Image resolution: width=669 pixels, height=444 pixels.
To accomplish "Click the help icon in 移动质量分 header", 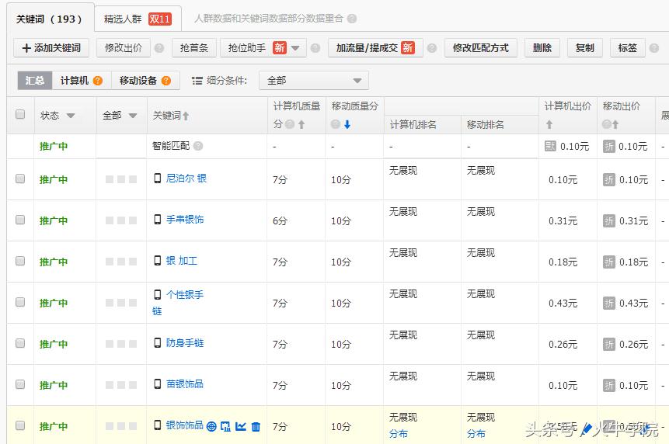I will pyautogui.click(x=336, y=124).
